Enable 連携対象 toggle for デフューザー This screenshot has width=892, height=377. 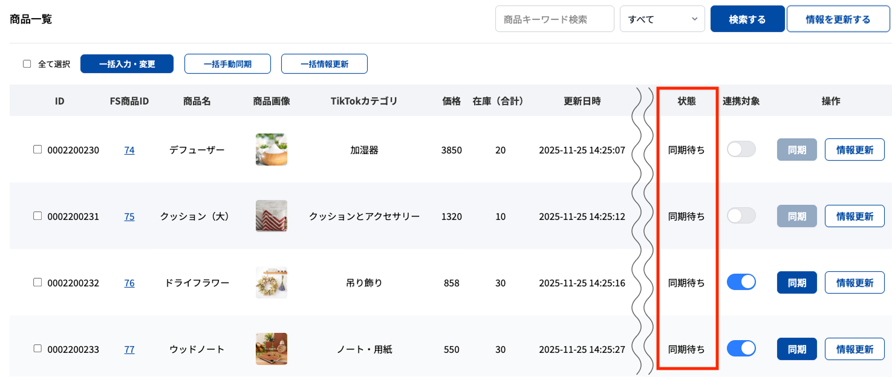click(x=741, y=149)
